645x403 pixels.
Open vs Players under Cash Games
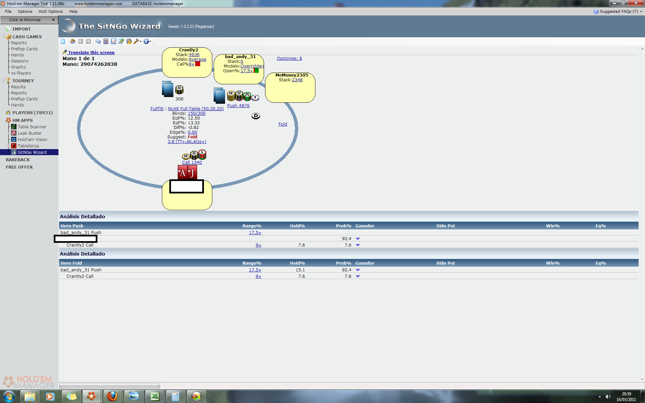21,73
